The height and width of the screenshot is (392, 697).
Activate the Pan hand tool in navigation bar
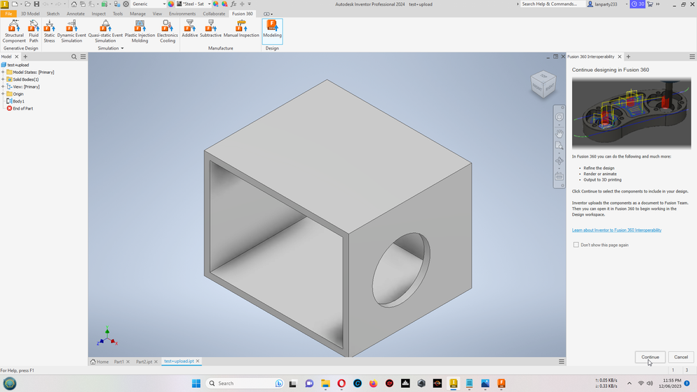[559, 133]
